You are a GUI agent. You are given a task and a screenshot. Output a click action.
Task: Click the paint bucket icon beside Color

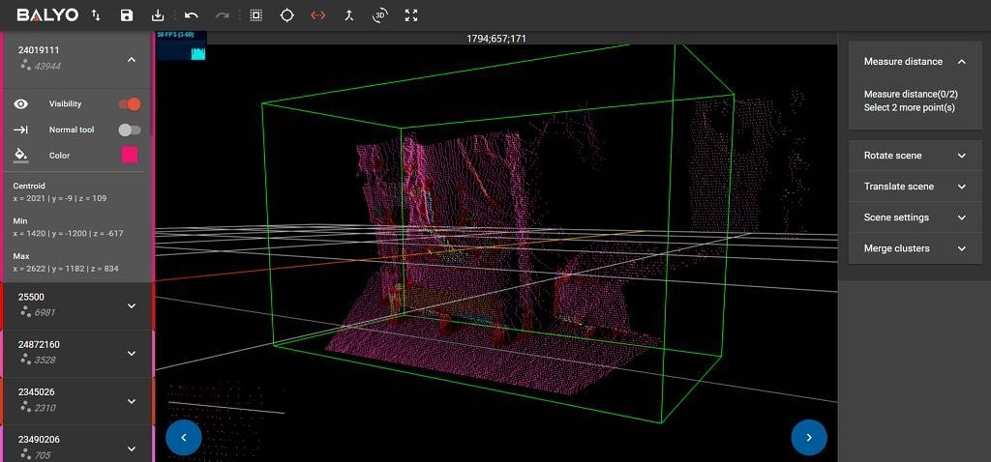(x=21, y=156)
